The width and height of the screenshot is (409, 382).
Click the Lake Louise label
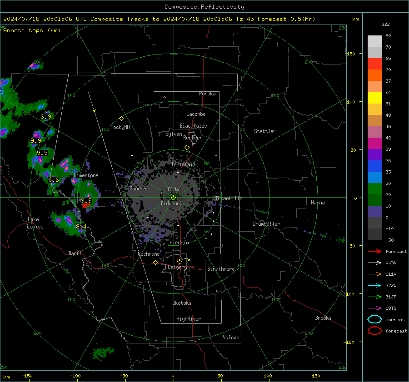point(35,223)
